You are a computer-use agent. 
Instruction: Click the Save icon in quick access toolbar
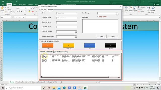coord(3,2)
